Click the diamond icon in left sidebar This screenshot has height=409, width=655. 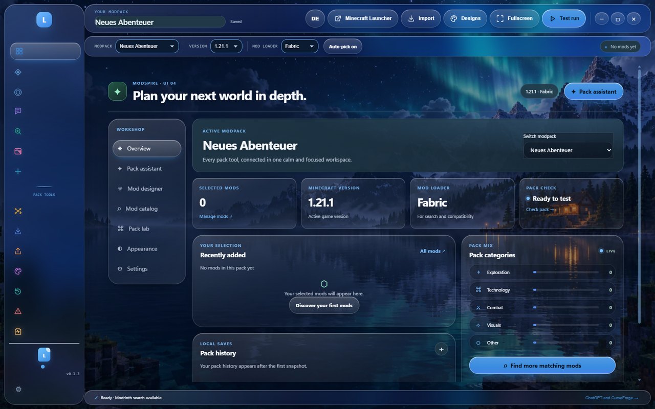point(18,72)
